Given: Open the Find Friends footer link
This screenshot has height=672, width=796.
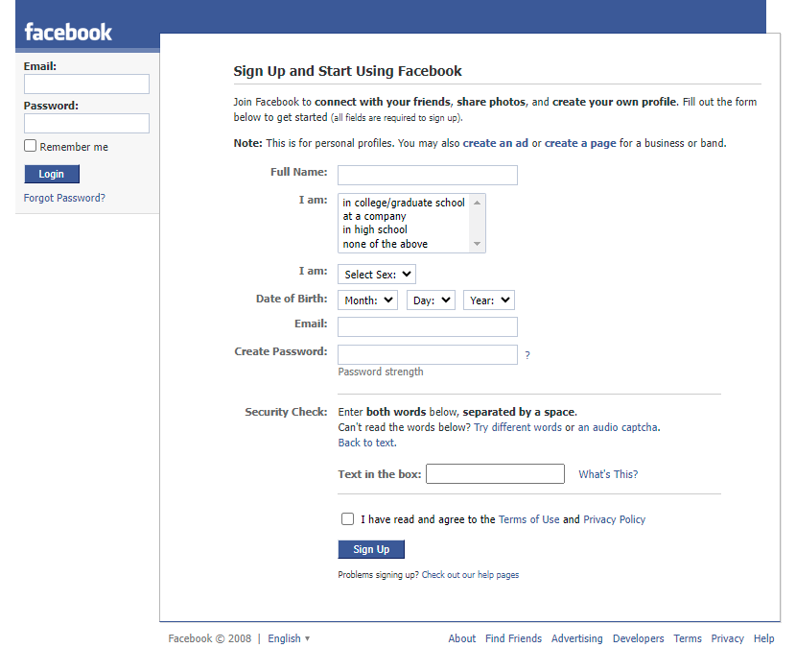Looking at the screenshot, I should point(513,638).
